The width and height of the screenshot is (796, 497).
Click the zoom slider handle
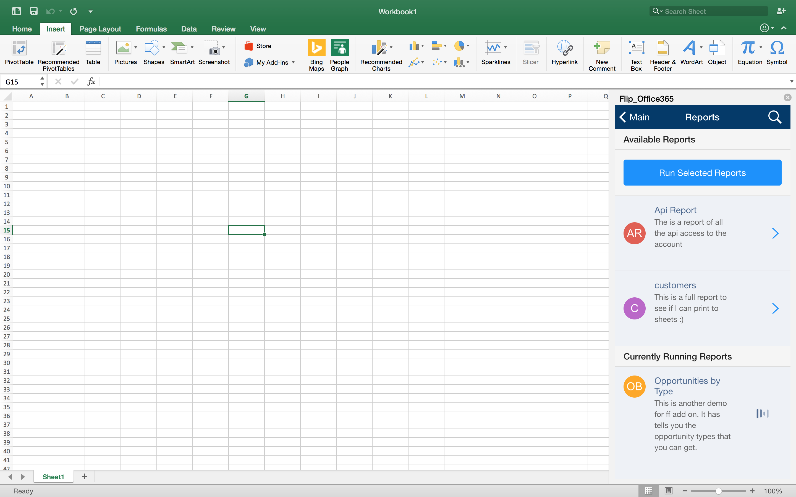tap(718, 491)
